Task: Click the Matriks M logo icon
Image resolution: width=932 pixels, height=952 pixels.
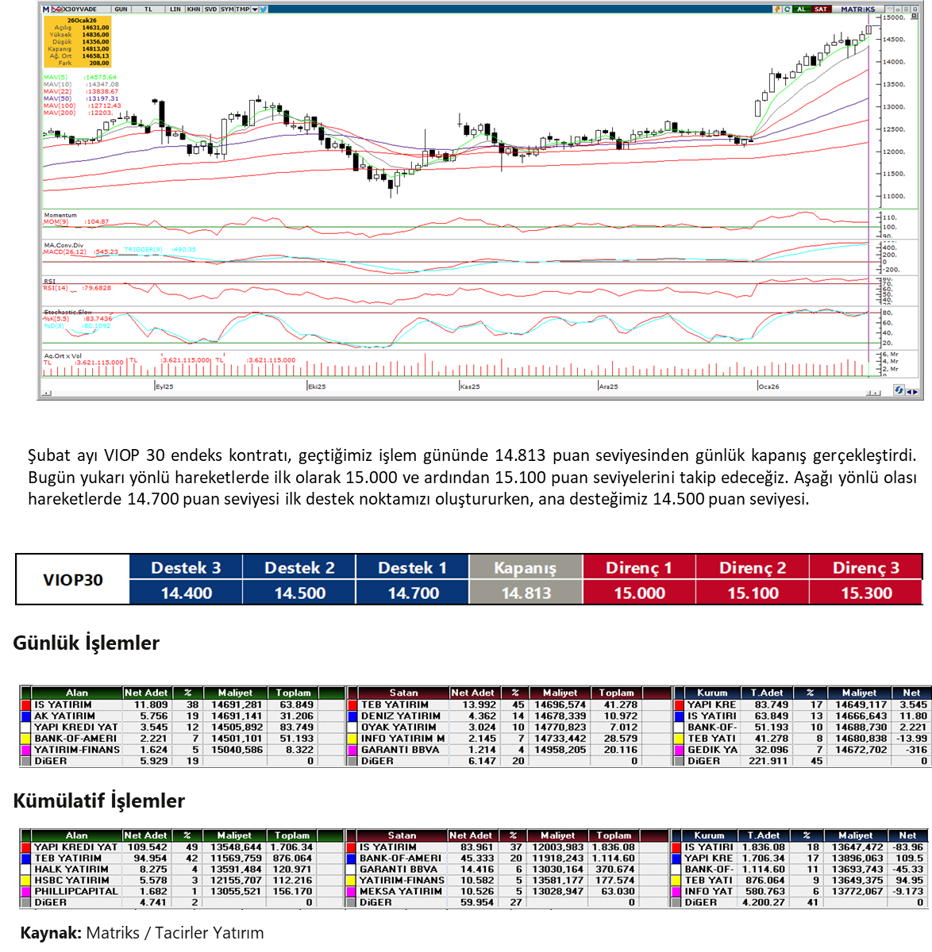Action: tap(46, 10)
